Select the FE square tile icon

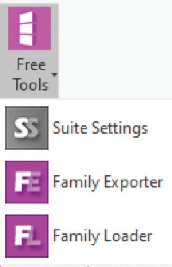pyautogui.click(x=27, y=182)
